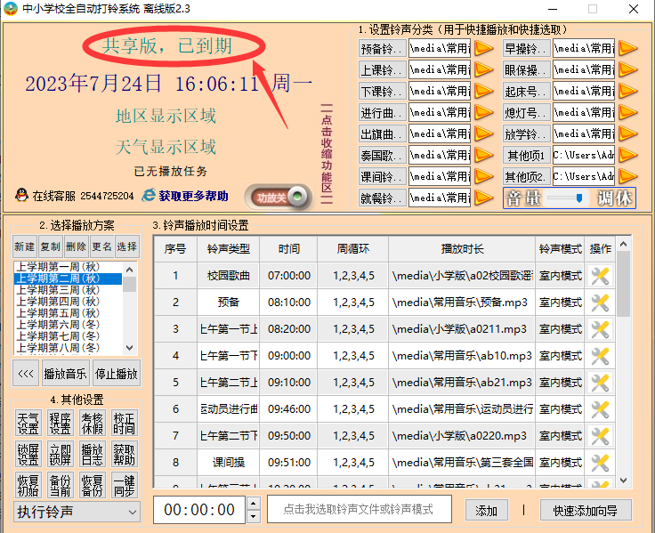Viewport: 655px width, 533px height.
Task: Increase time with the stepper up arrow
Action: click(253, 504)
